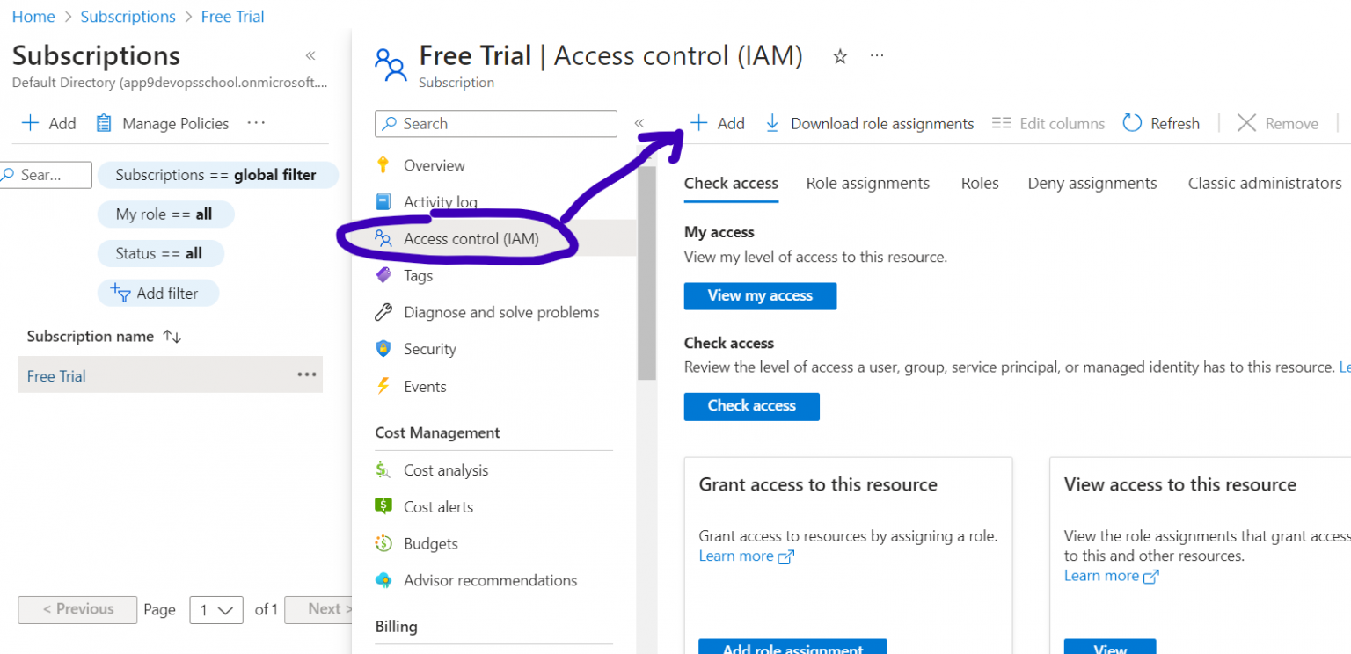Image resolution: width=1351 pixels, height=654 pixels.
Task: Open Diagnose and solve problems
Action: (500, 313)
